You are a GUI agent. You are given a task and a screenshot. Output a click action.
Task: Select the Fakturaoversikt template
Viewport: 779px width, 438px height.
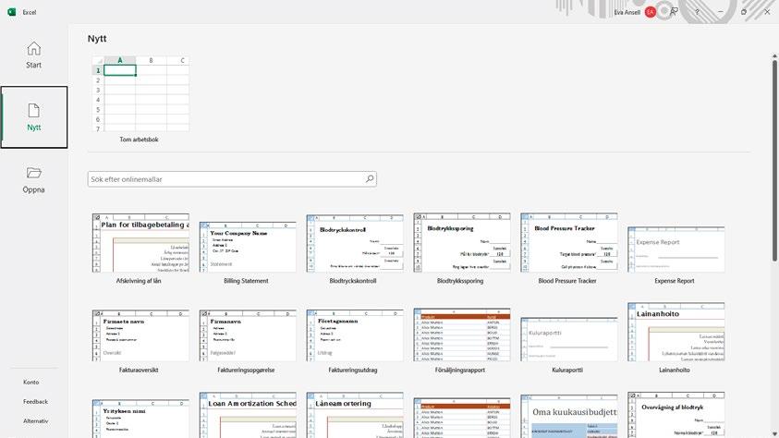[x=140, y=335]
